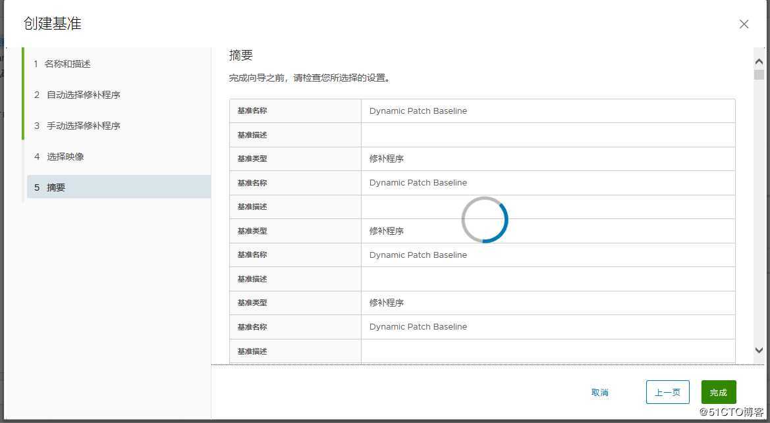Open step 4 选择映像
Image resolution: width=770 pixels, height=423 pixels.
(x=66, y=157)
